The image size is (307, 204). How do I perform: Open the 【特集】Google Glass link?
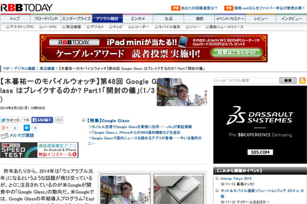[x=108, y=121]
